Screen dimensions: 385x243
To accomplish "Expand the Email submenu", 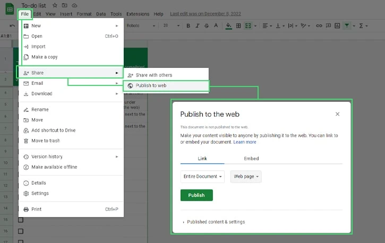I will point(71,83).
